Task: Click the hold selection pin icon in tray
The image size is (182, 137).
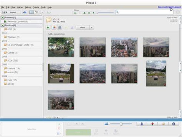Action: coord(59,124)
